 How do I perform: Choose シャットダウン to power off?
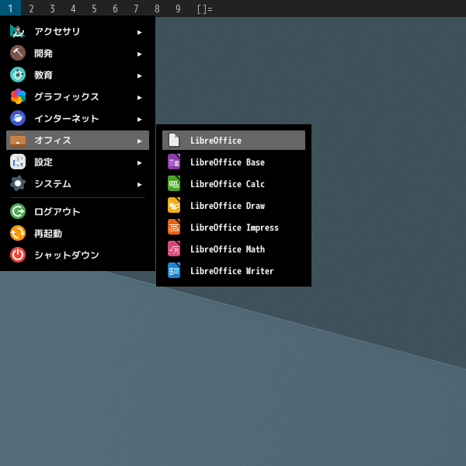tap(78, 255)
